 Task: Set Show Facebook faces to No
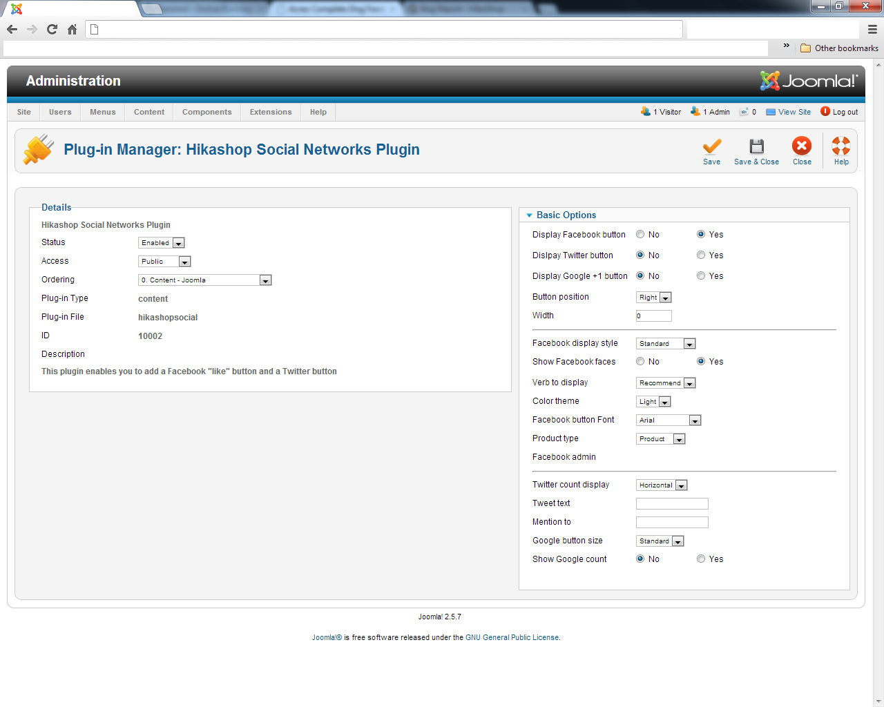click(640, 362)
